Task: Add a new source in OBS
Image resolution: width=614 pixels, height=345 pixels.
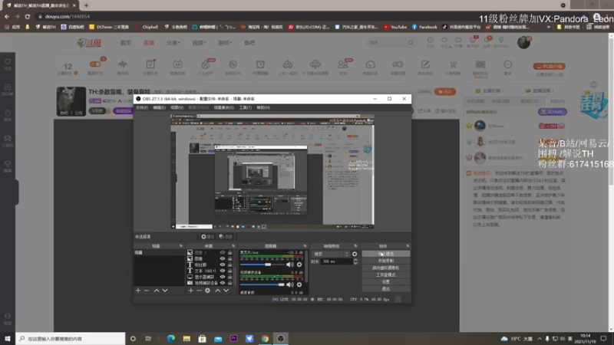Action: click(x=190, y=291)
